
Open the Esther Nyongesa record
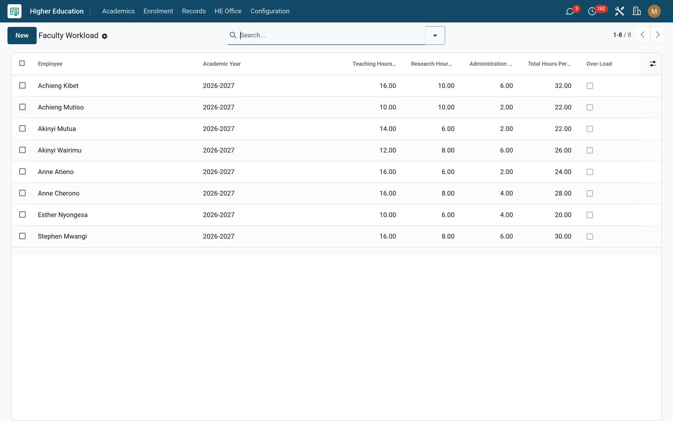[x=63, y=215]
